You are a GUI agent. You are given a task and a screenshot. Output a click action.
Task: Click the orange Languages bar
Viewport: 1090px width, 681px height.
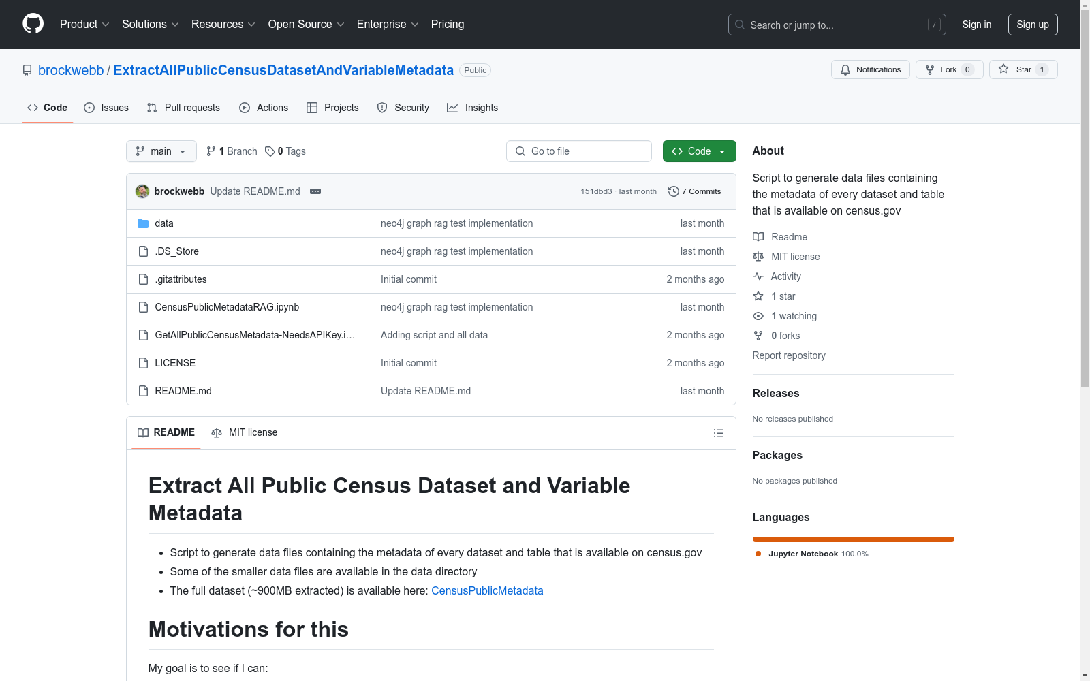[x=853, y=539]
